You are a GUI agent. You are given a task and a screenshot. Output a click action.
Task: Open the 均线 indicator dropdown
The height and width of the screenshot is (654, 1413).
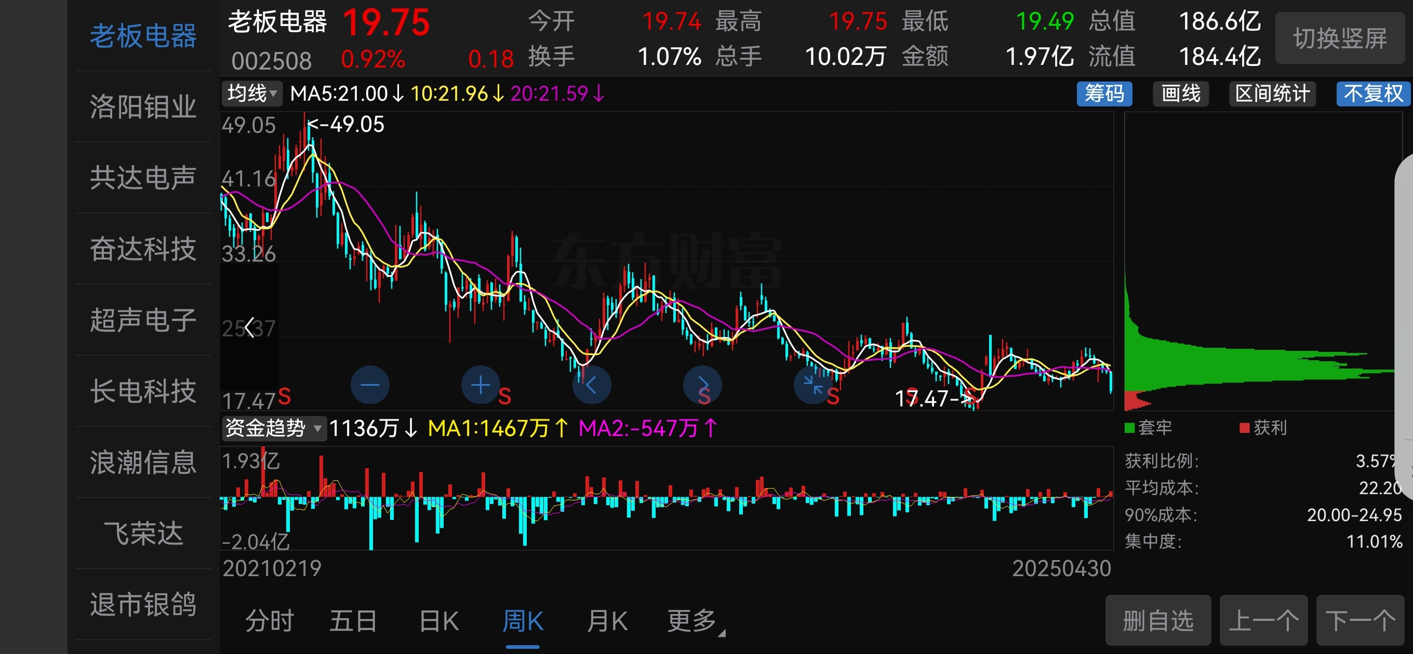tap(252, 93)
